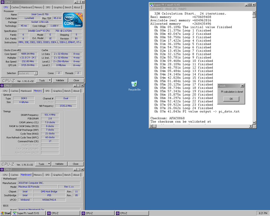Screen dimensions: 270x216
Task: Activate the first CPU-Z taskbar button
Action: (x=63, y=213)
